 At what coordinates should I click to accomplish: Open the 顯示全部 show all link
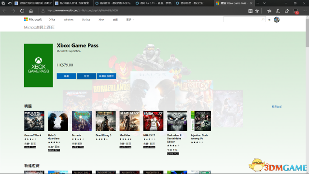[277, 106]
